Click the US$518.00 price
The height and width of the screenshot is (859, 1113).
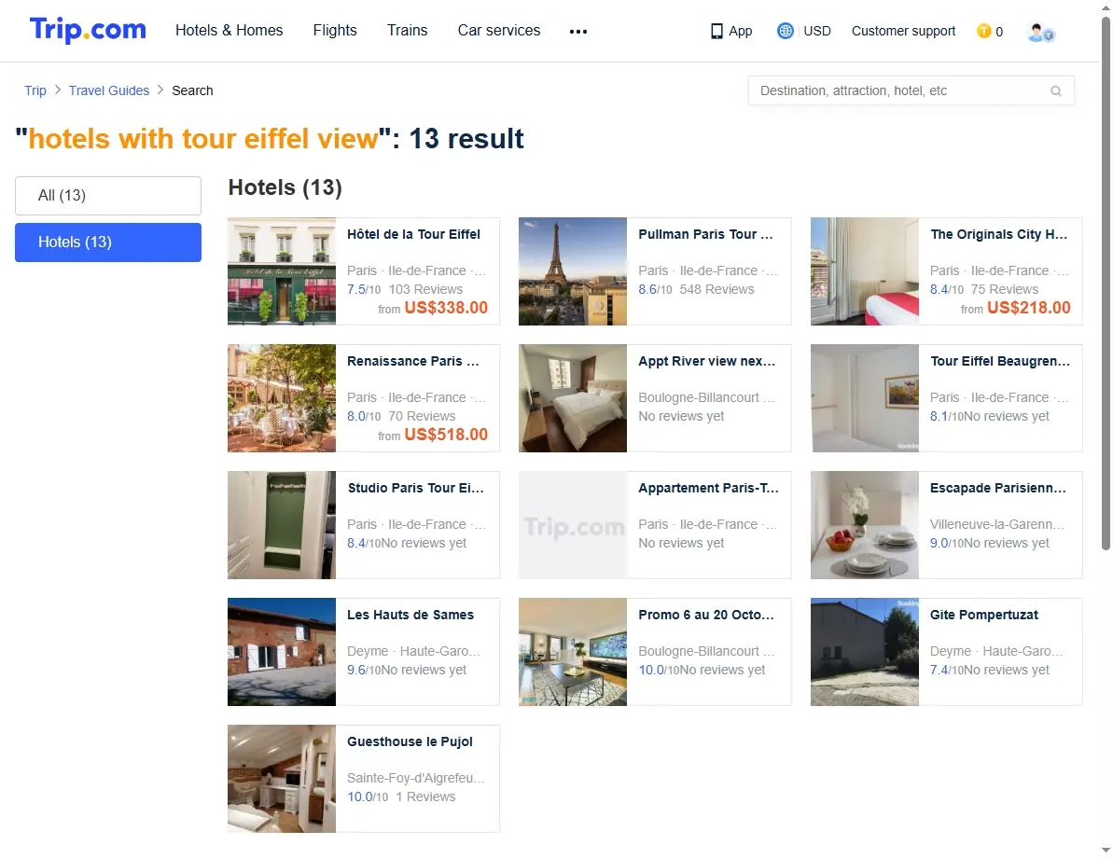(x=447, y=436)
